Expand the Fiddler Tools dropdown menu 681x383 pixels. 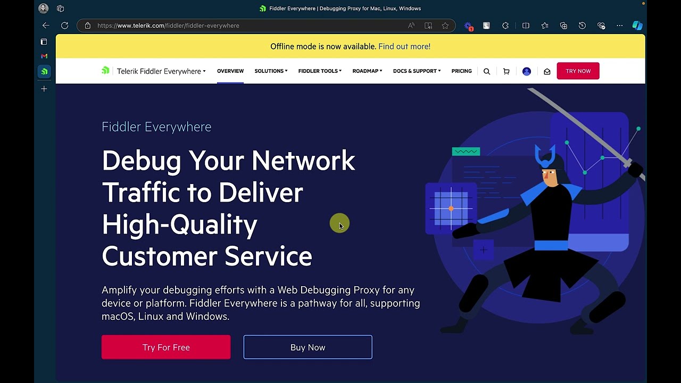320,71
